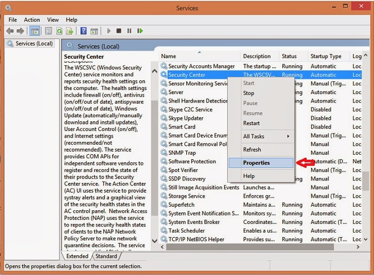Choose Restart from the context menu
This screenshot has height=275, width=374.
coord(261,123)
